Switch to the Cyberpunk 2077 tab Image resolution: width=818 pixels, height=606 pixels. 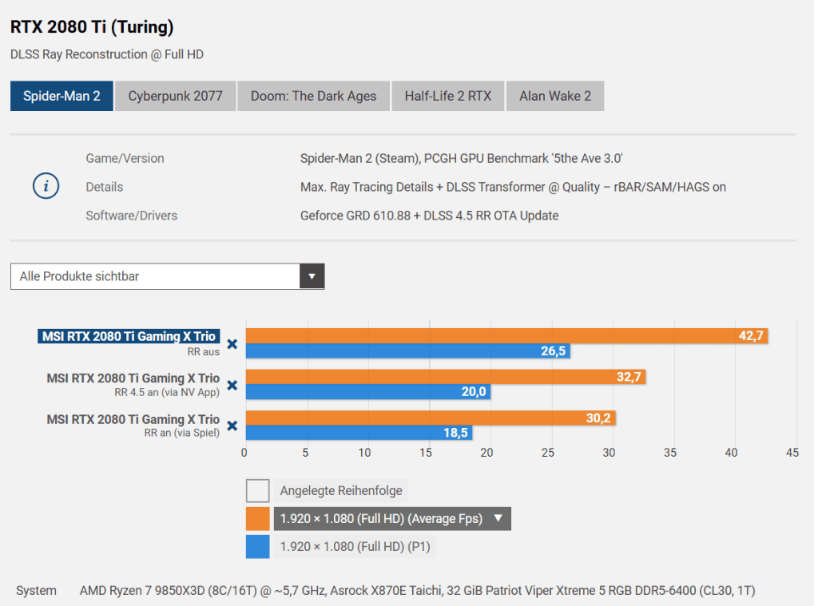(175, 96)
